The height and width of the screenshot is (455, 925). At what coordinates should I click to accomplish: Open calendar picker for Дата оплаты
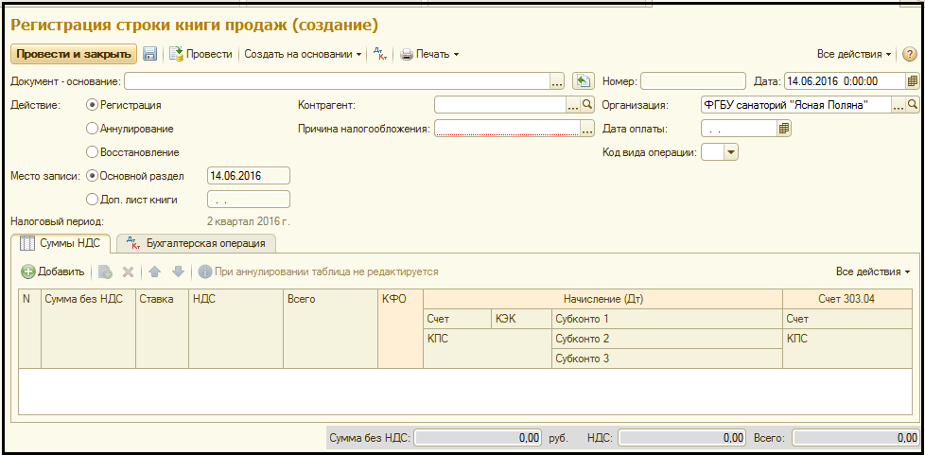(784, 129)
